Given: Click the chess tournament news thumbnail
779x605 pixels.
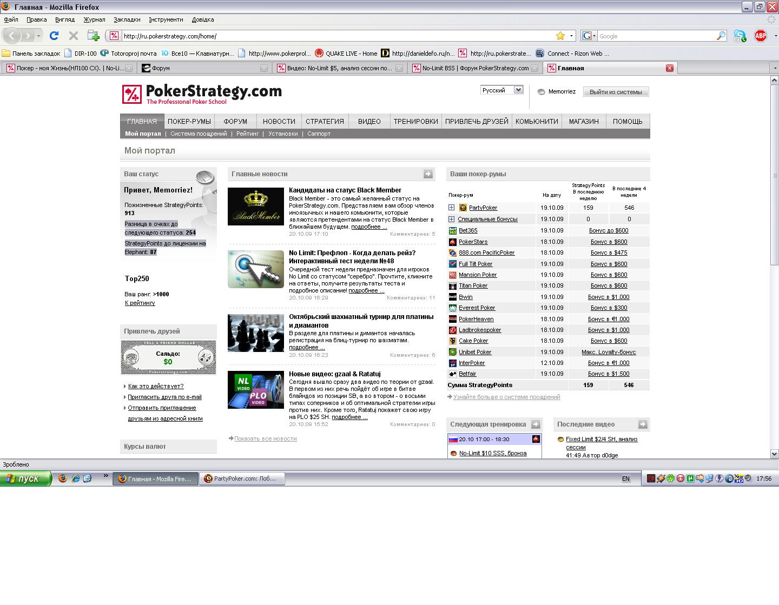Looking at the screenshot, I should coord(256,333).
